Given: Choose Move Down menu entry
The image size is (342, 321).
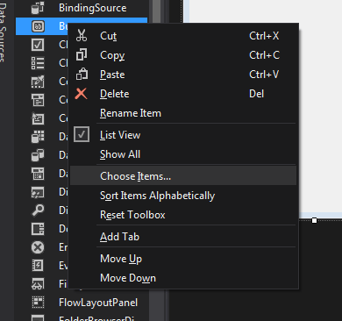Looking at the screenshot, I should pyautogui.click(x=183, y=278).
